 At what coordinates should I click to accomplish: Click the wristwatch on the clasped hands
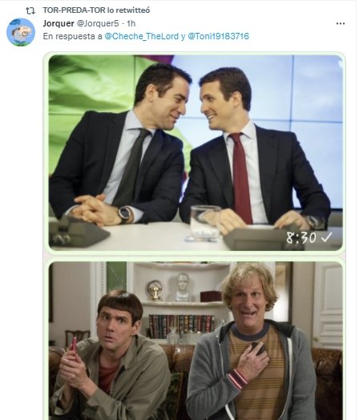pyautogui.click(x=125, y=214)
